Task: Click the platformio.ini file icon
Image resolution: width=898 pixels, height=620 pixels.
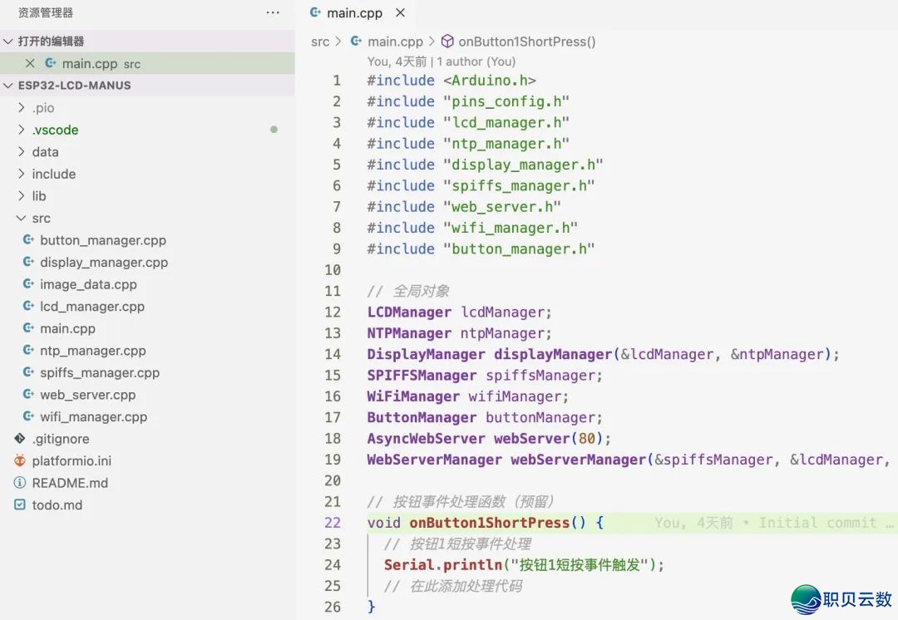Action: coord(20,460)
